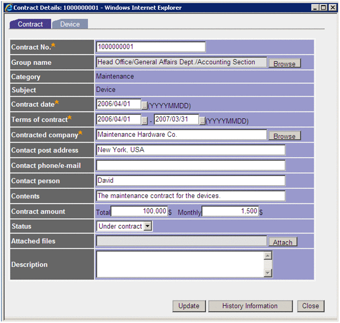
Task: Click the Total contract amount field
Action: pyautogui.click(x=139, y=211)
